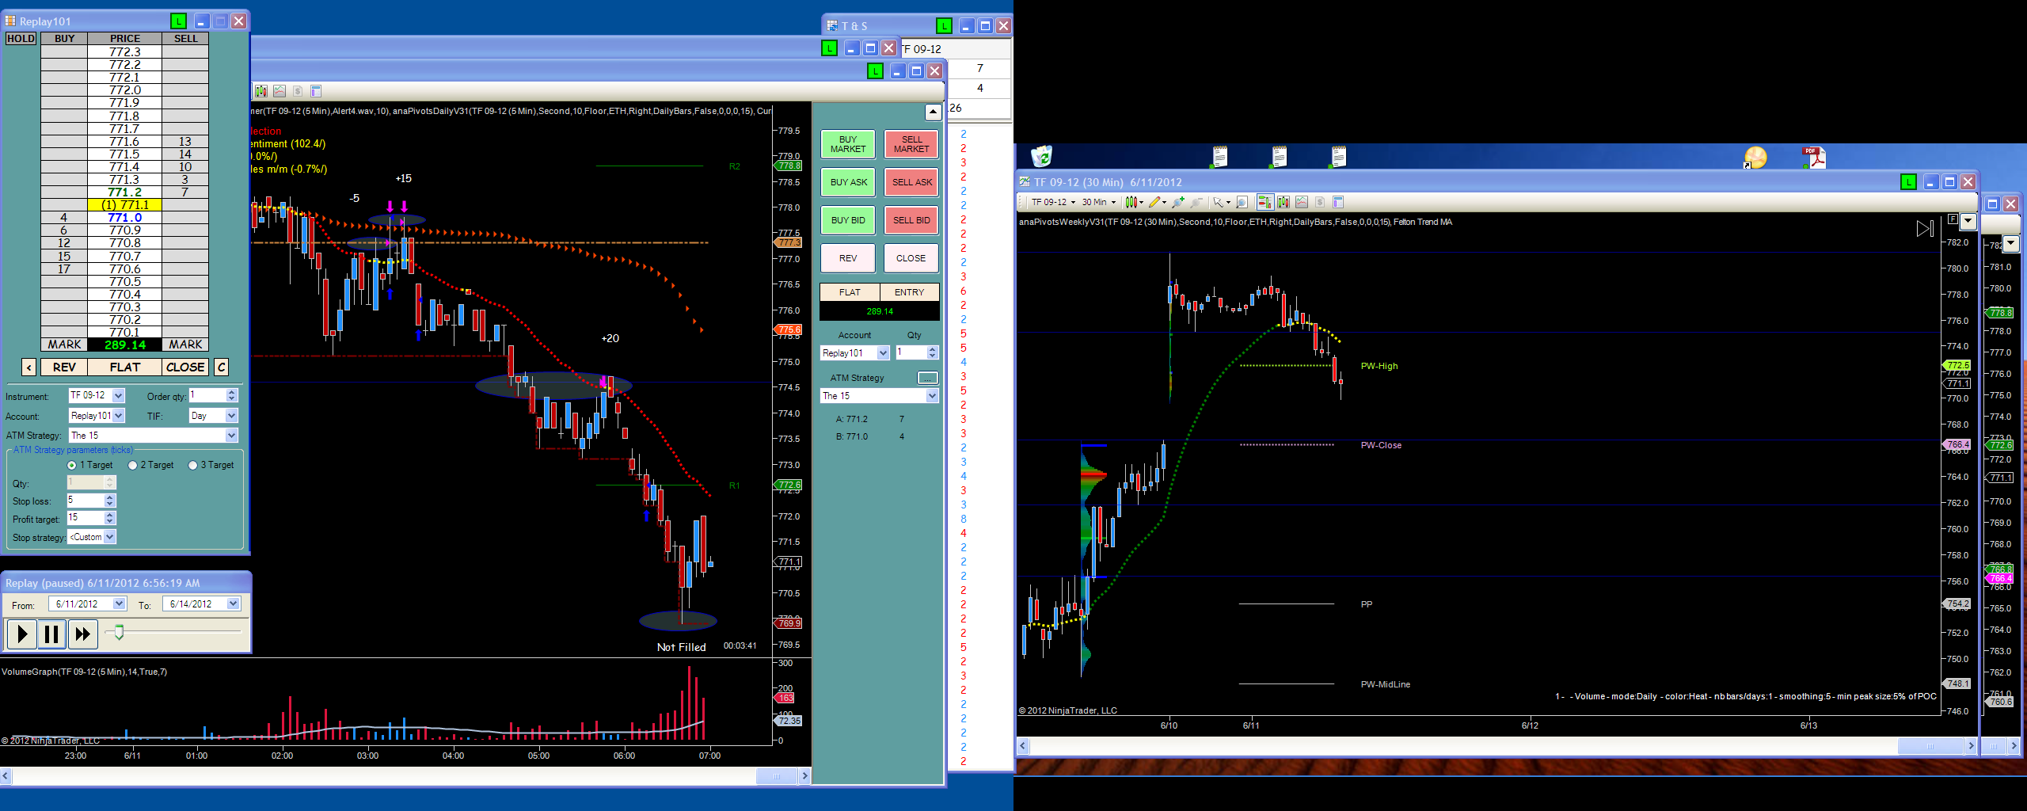Screen dimensions: 2027x811
Task: Open replay From date dropdown
Action: pyautogui.click(x=119, y=603)
